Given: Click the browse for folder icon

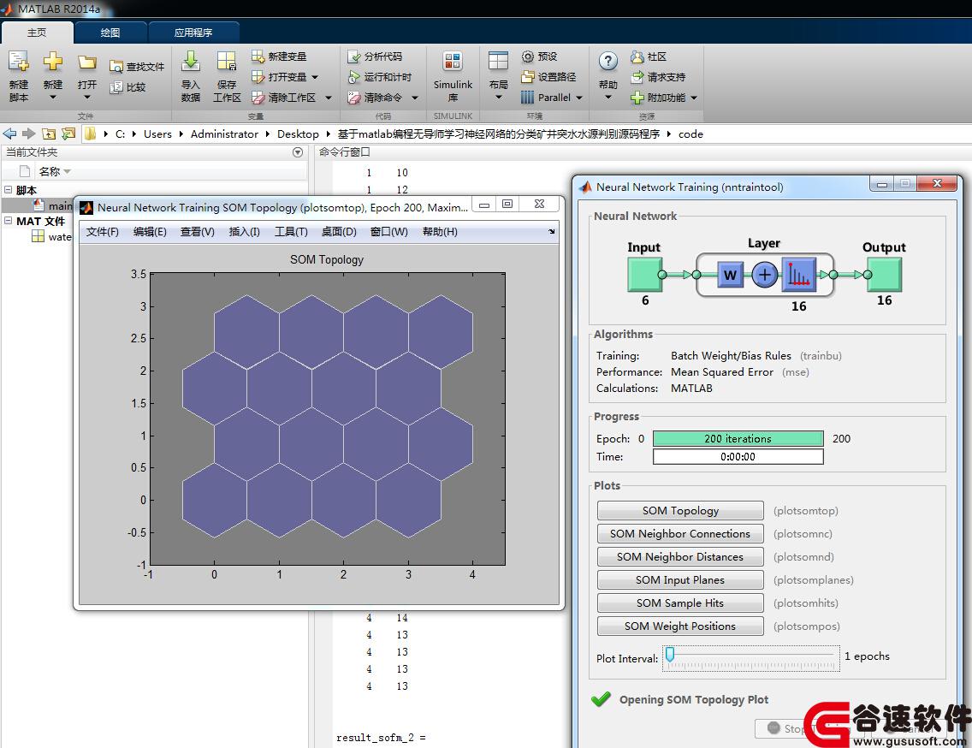Looking at the screenshot, I should pos(68,134).
